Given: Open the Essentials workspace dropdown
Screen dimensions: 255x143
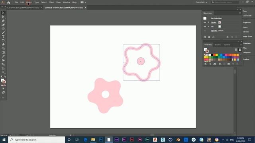Looking at the screenshot, I should click(202, 2).
